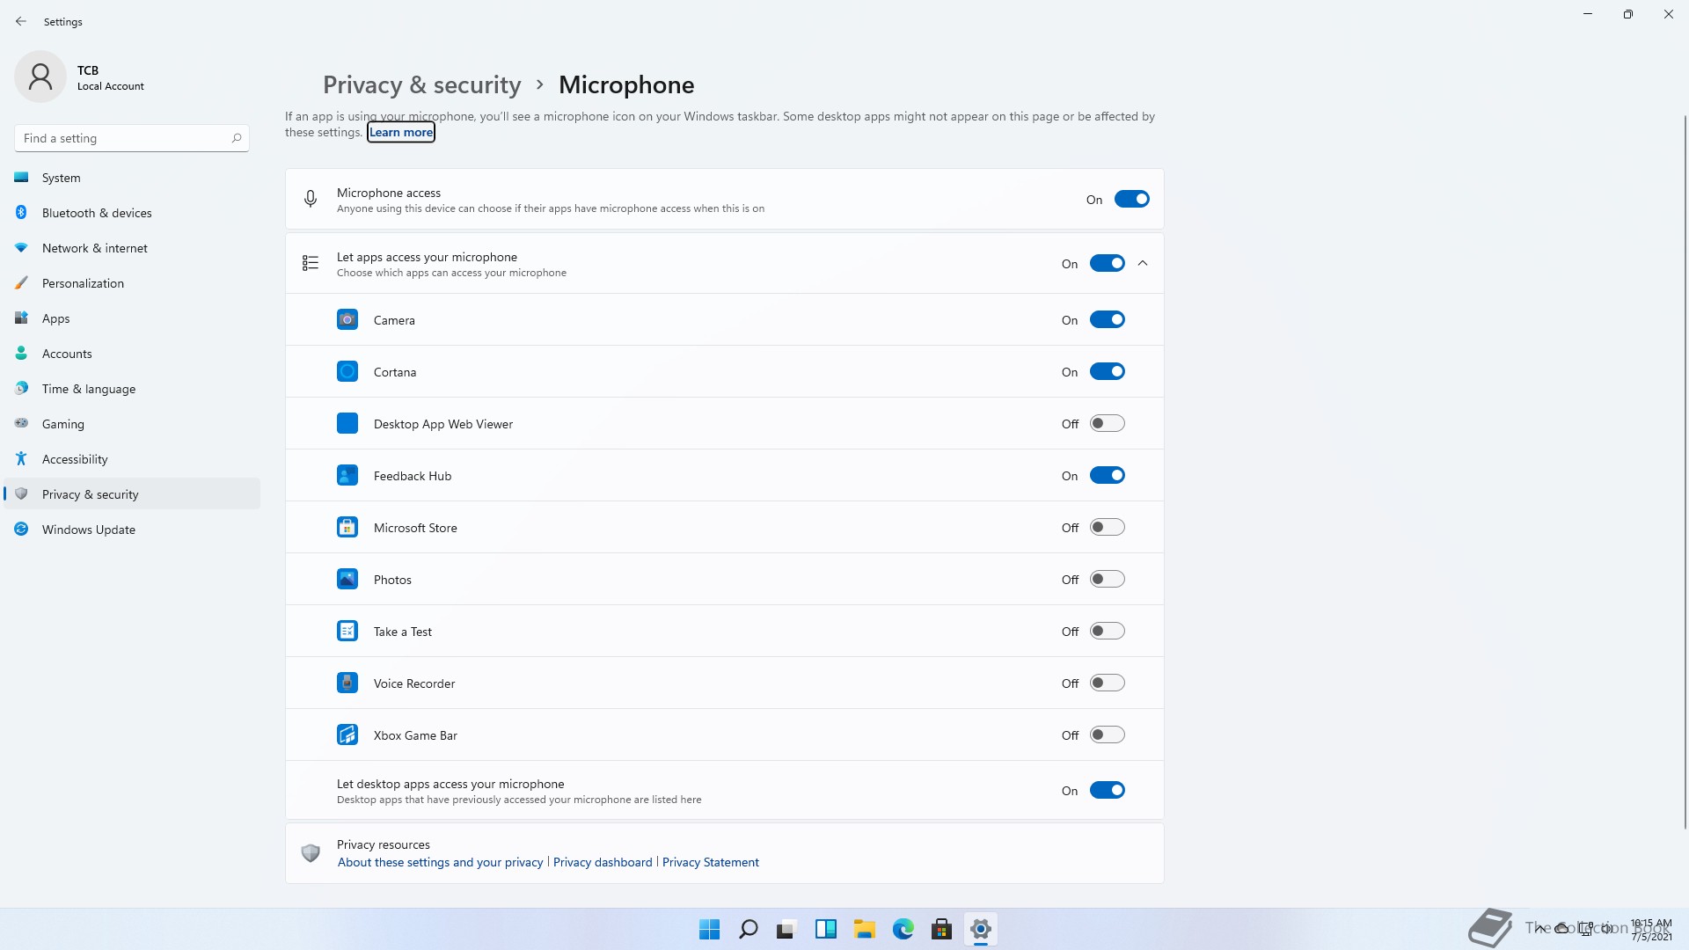Open Bluetooth & devices in sidebar
The image size is (1689, 950).
(132, 213)
